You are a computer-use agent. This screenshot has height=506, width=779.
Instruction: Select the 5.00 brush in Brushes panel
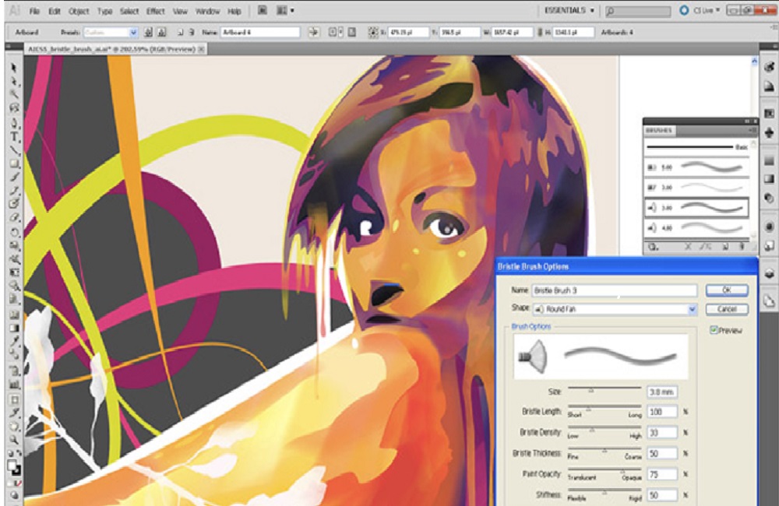point(693,165)
